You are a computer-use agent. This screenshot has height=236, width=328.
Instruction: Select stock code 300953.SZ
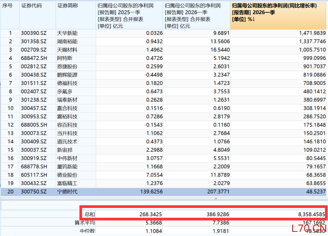[x=34, y=117]
